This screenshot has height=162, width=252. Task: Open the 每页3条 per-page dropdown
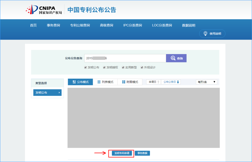pyautogui.click(x=207, y=82)
